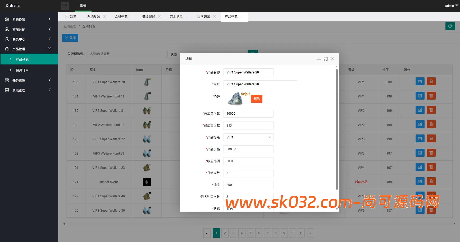This screenshot has height=242, width=460.
Task: Click edit icon for supper event row
Action: pos(420,181)
